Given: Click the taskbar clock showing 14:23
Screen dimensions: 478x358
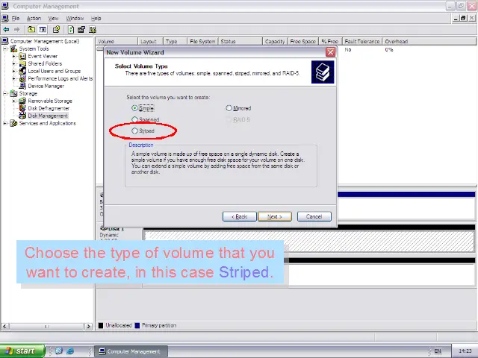Looking at the screenshot, I should click(465, 351).
